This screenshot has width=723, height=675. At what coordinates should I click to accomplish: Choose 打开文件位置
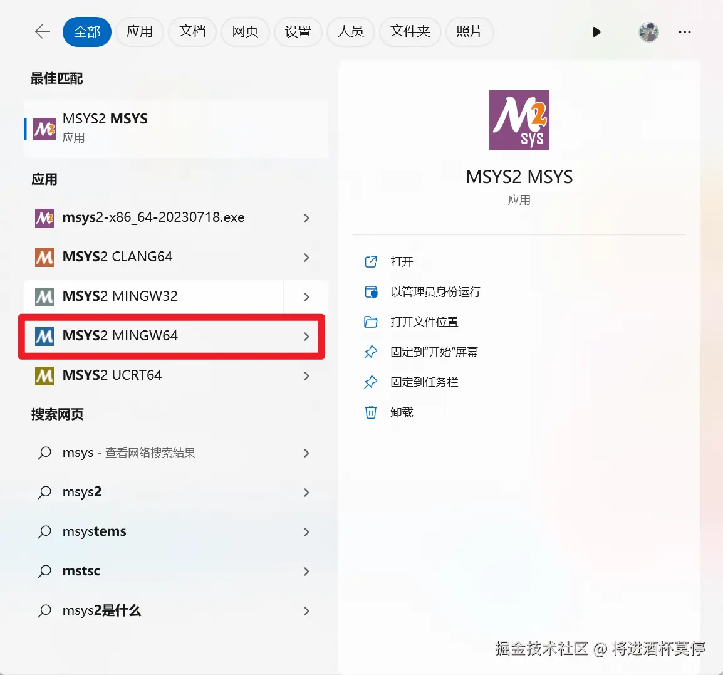pos(424,322)
